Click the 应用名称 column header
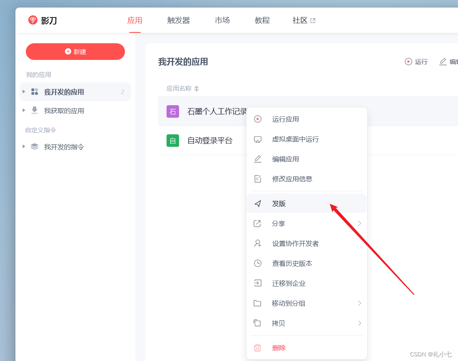This screenshot has width=458, height=361. [x=179, y=89]
